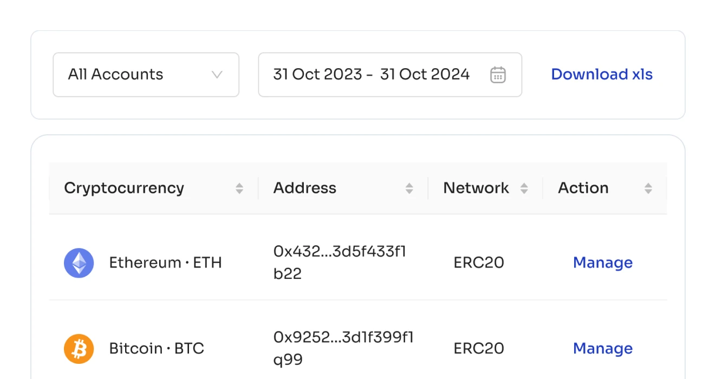Click the Download xls link
The image size is (716, 379).
point(602,75)
